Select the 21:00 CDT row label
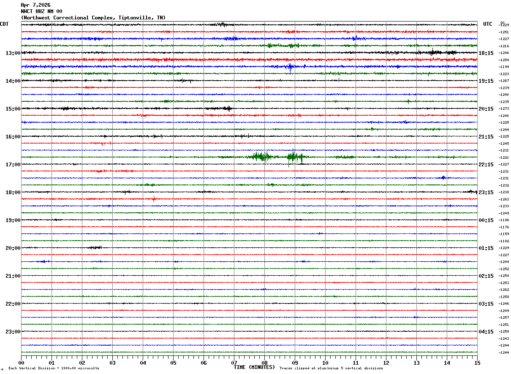Image resolution: width=511 pixels, height=374 pixels. tap(13, 276)
